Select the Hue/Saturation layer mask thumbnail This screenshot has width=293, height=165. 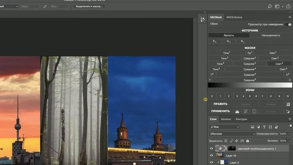[x=232, y=148]
